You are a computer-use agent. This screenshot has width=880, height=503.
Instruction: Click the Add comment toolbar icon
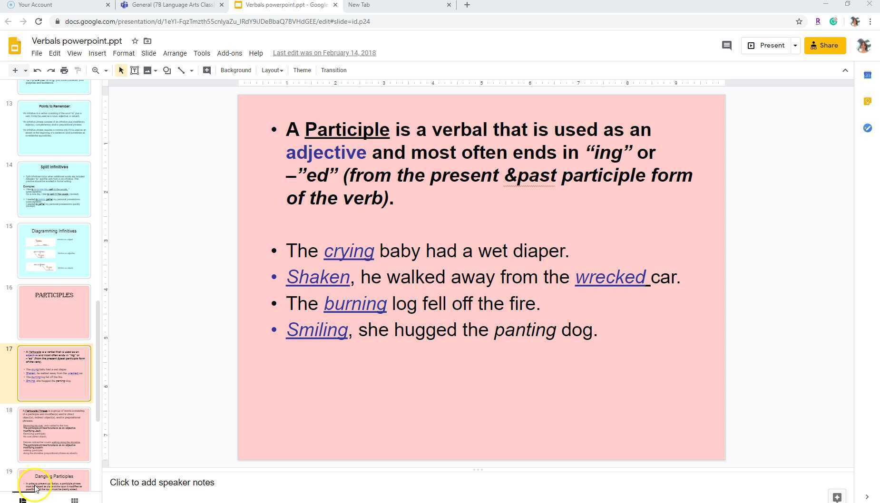207,70
